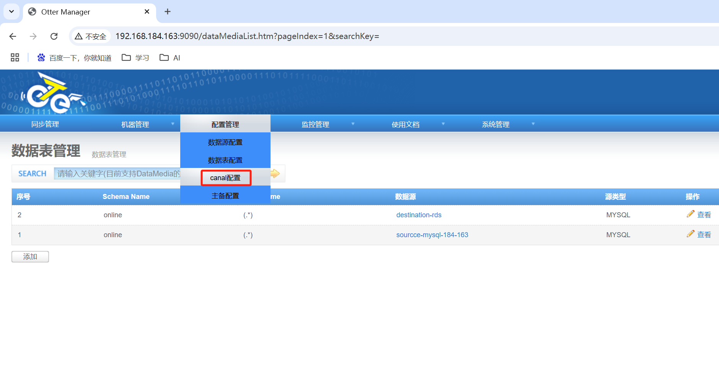Screen dimensions: 719x386
Task: Open the 学习 bookmark folder
Action: (x=135, y=58)
